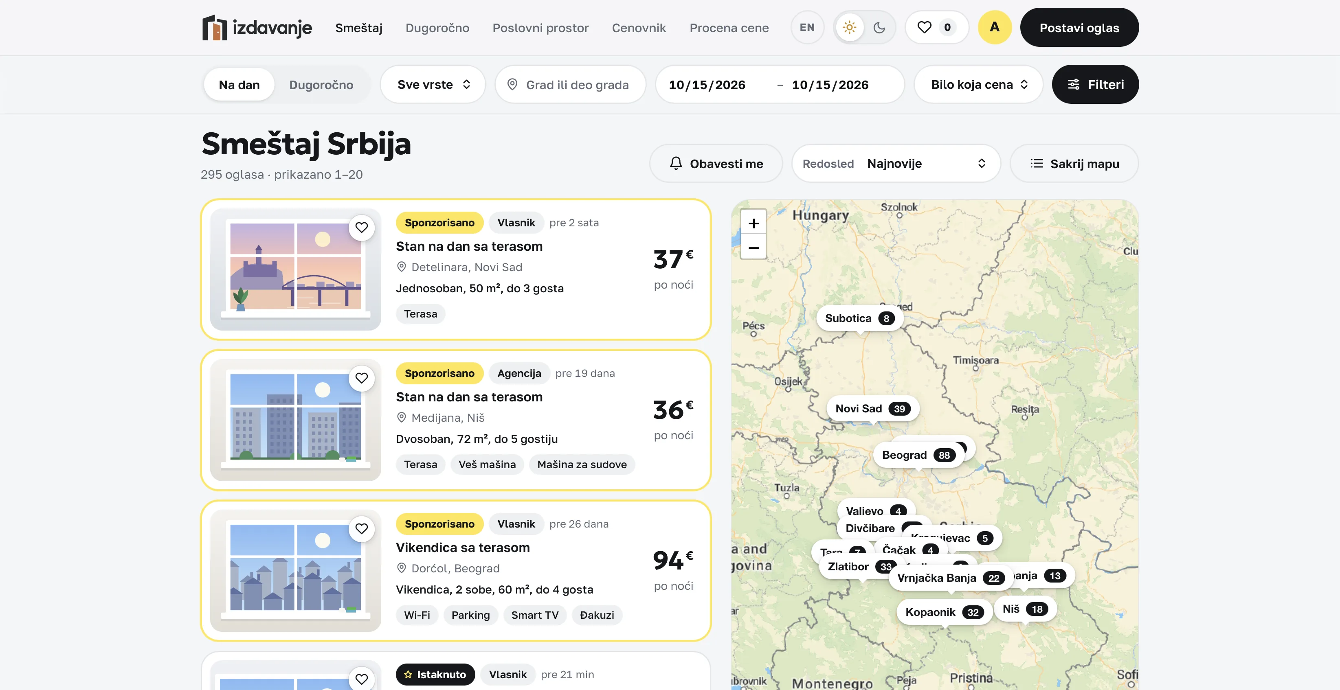Open Poslovni prostor navigation item
This screenshot has width=1340, height=690.
(540, 28)
